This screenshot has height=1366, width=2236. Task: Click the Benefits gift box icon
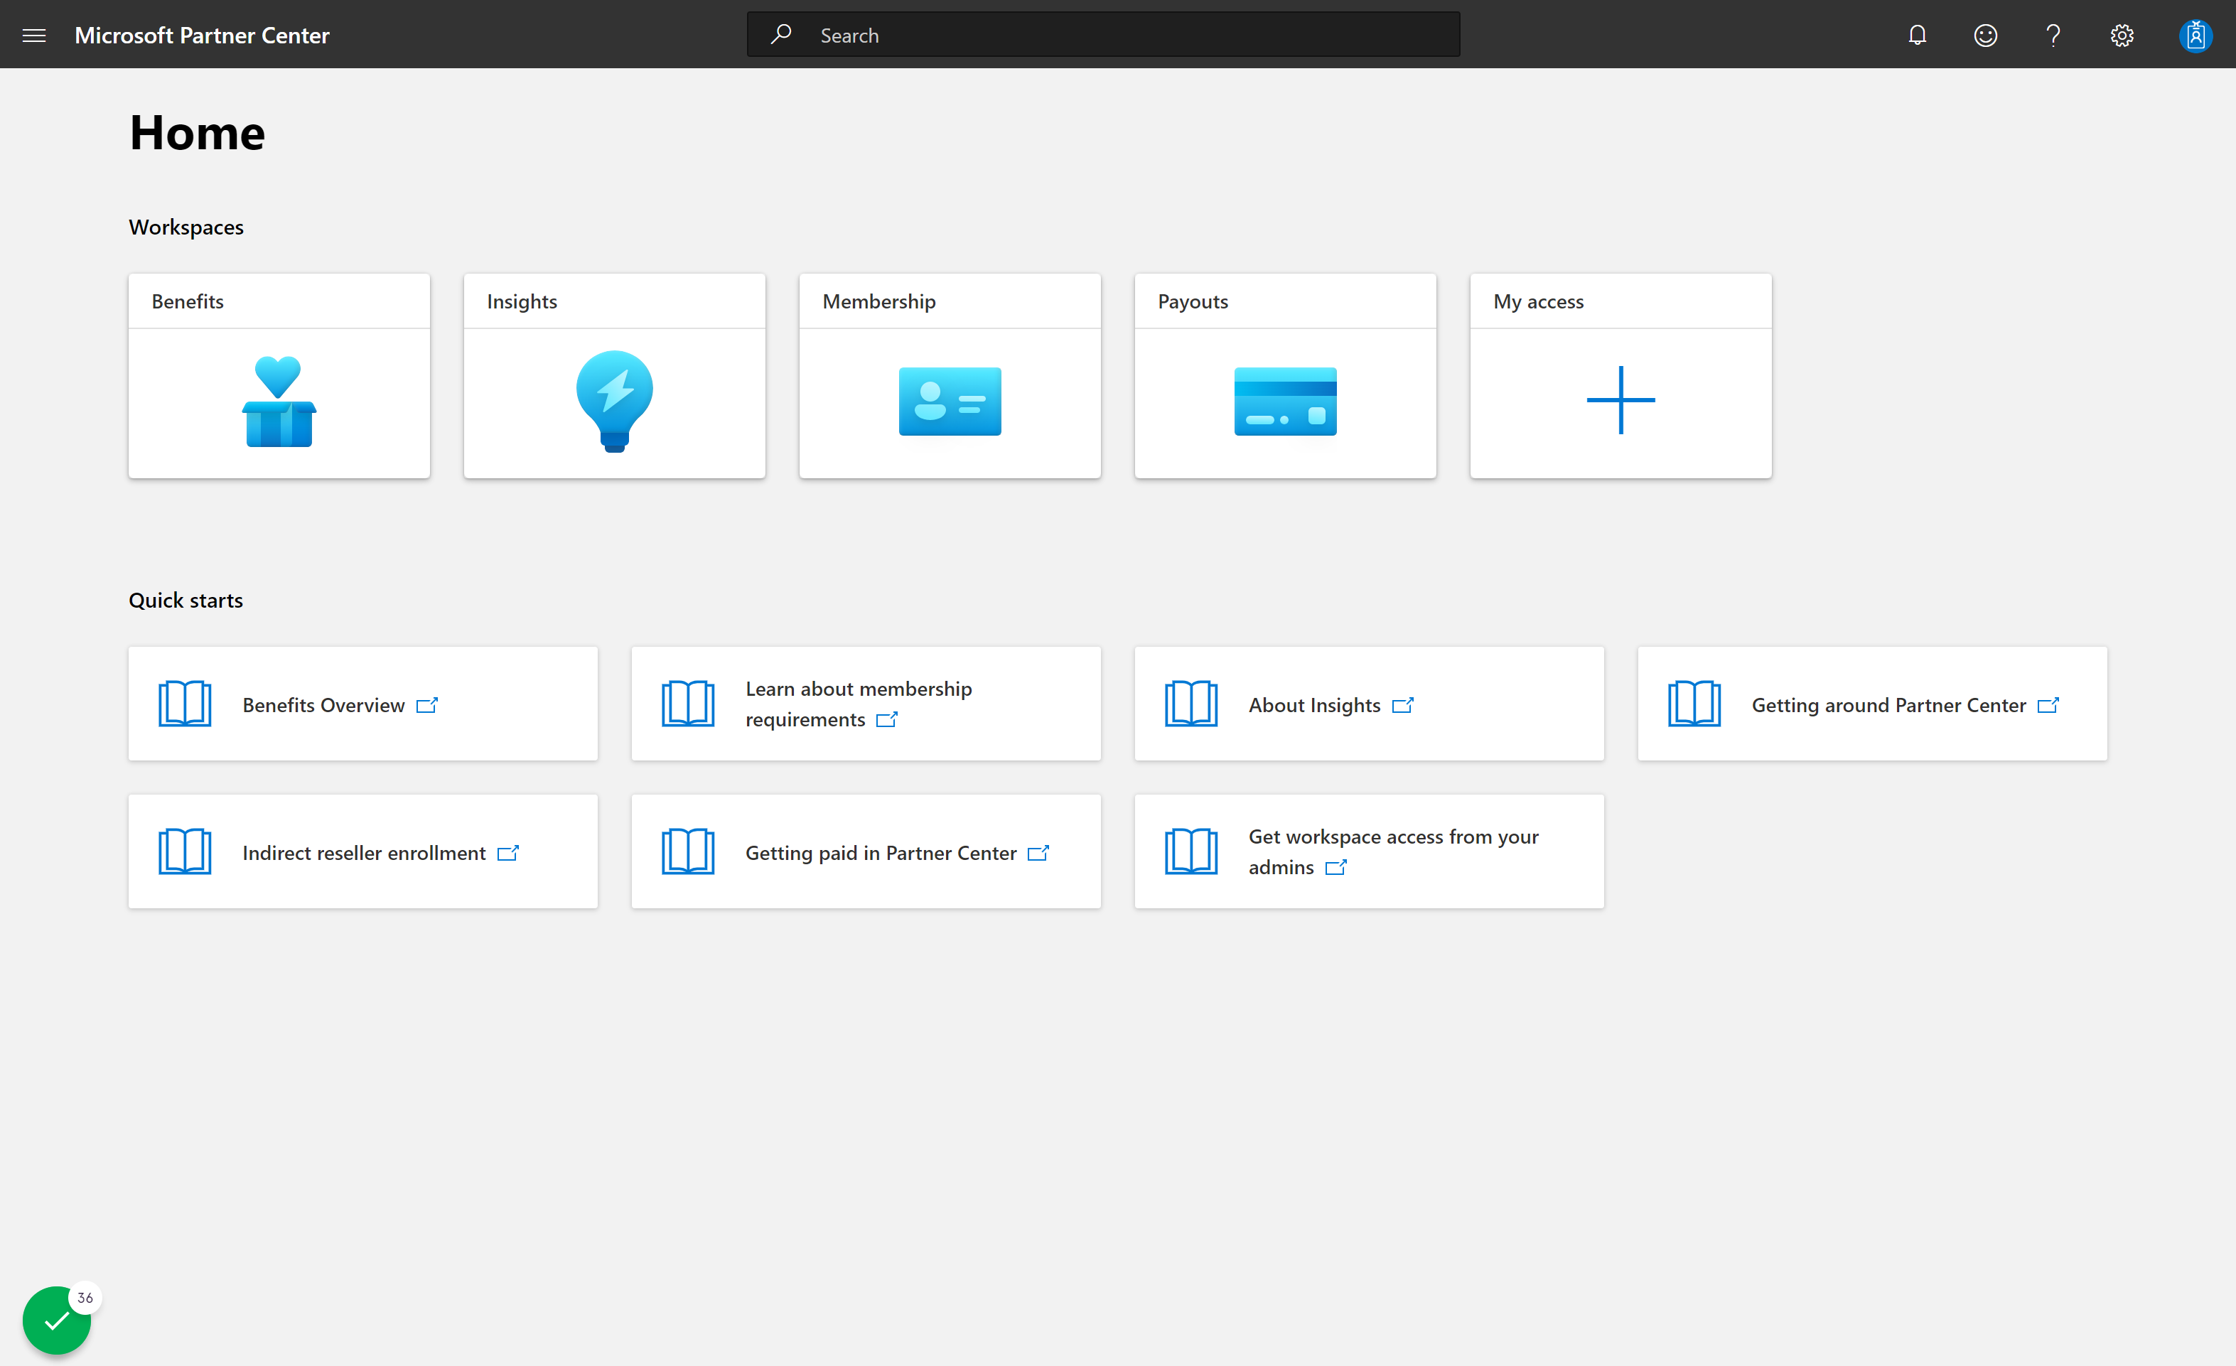tap(279, 401)
